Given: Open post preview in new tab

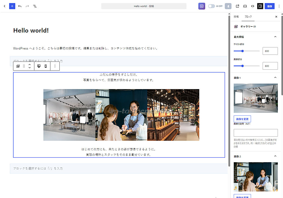Looking at the screenshot, I should pos(237,6).
